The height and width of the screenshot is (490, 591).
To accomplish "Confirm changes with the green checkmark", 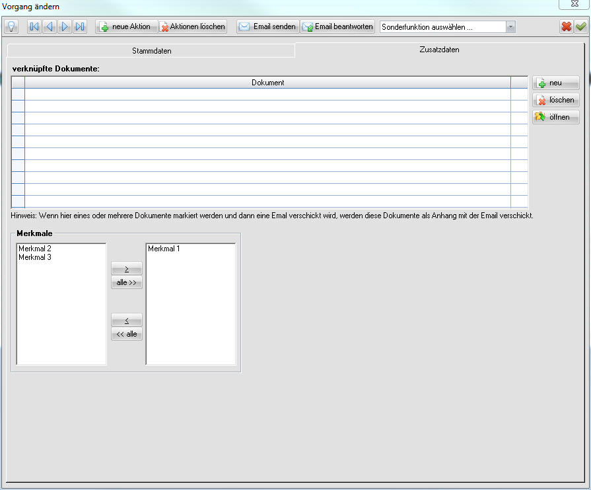I will point(580,26).
